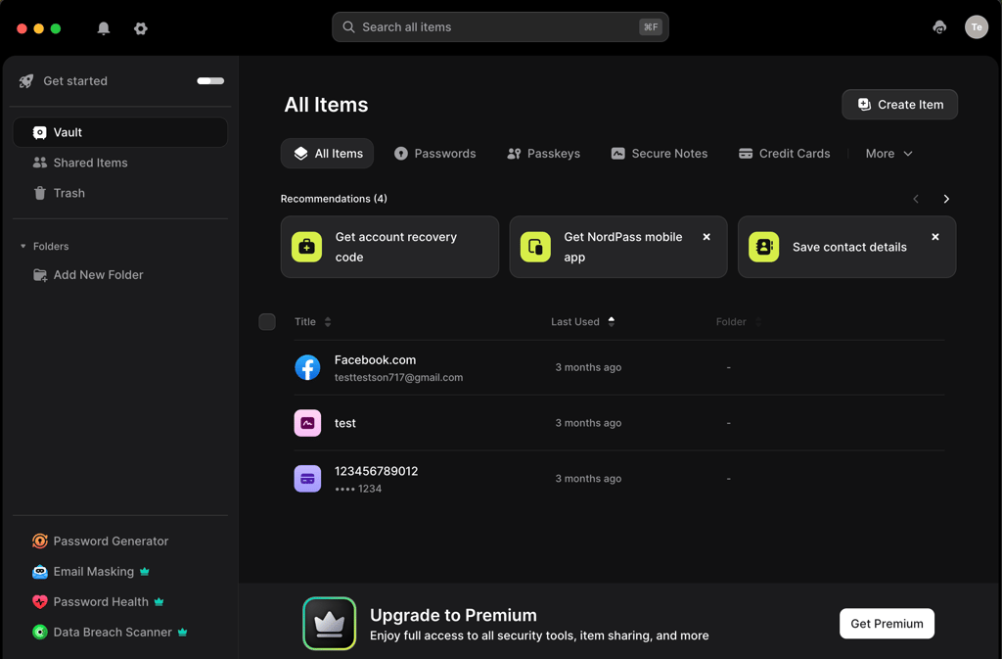Click the Trash bin icon
Screen dimensions: 1002x659
(x=39, y=193)
